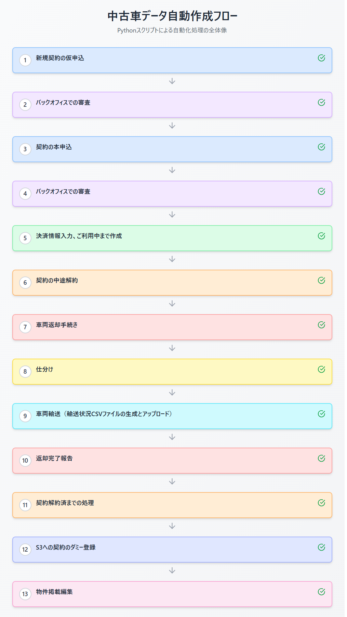The height and width of the screenshot is (617, 347).
Task: Click the arrow below step 1
Action: [x=172, y=81]
